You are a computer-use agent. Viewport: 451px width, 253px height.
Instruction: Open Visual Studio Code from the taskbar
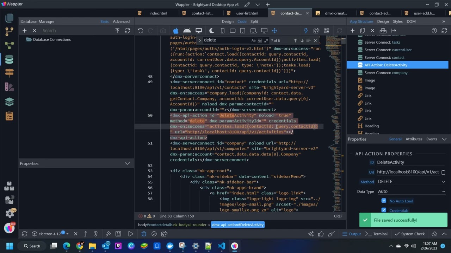click(221, 246)
